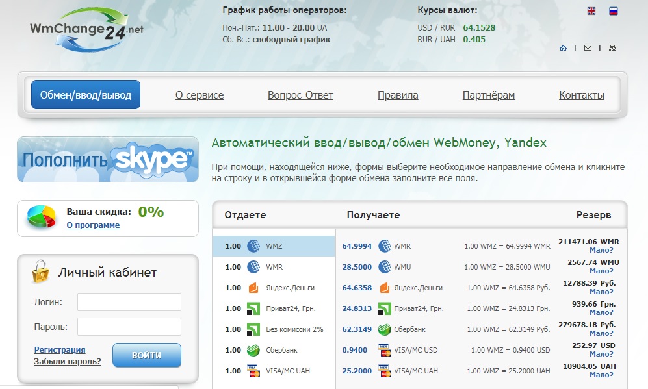Select the Russian flag language icon

pyautogui.click(x=613, y=11)
